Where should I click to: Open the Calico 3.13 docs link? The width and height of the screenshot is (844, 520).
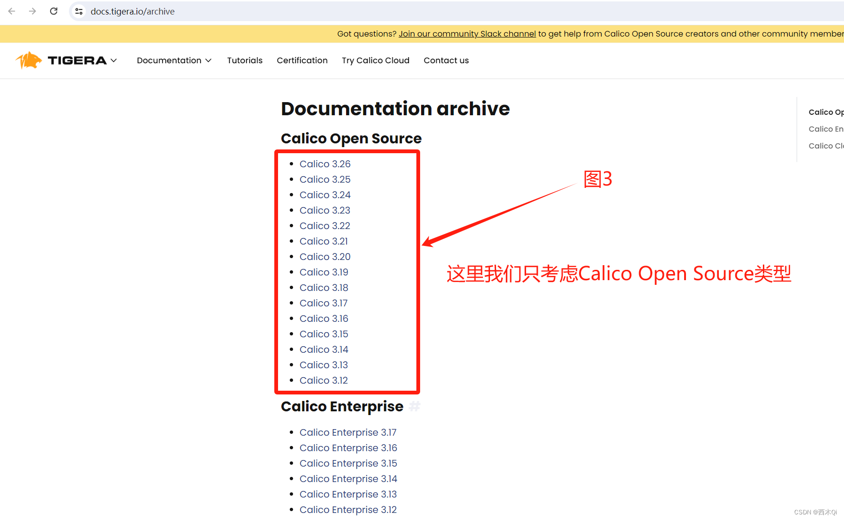pyautogui.click(x=324, y=365)
